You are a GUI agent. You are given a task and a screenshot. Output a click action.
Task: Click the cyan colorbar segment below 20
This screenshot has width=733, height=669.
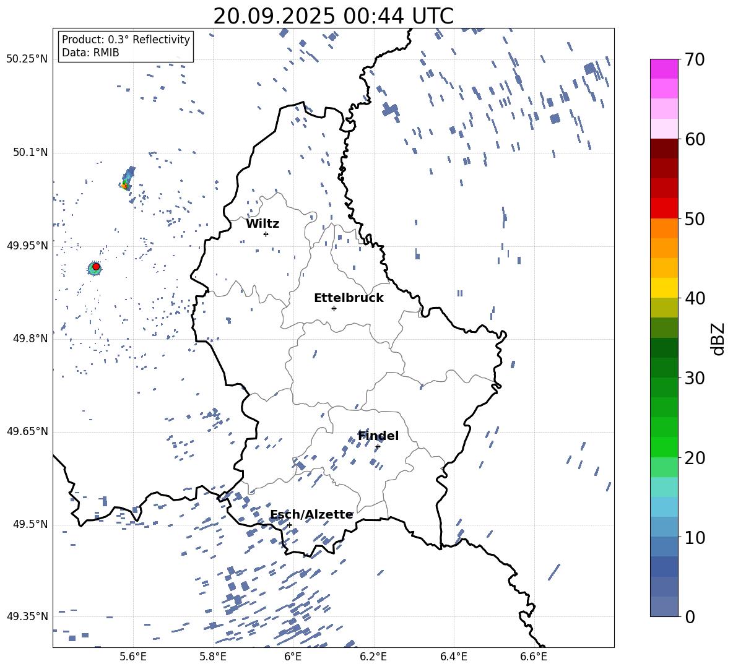click(x=664, y=487)
